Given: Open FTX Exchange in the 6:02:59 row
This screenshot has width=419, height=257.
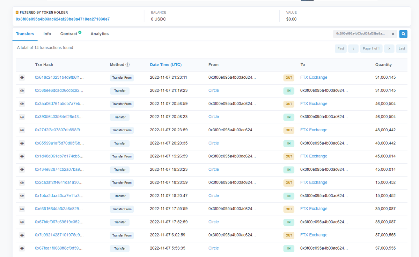Looking at the screenshot, I should click(x=314, y=235).
